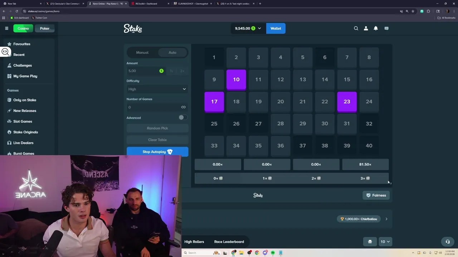This screenshot has height=257, width=458.
Task: Click the Clear Table button
Action: click(157, 140)
